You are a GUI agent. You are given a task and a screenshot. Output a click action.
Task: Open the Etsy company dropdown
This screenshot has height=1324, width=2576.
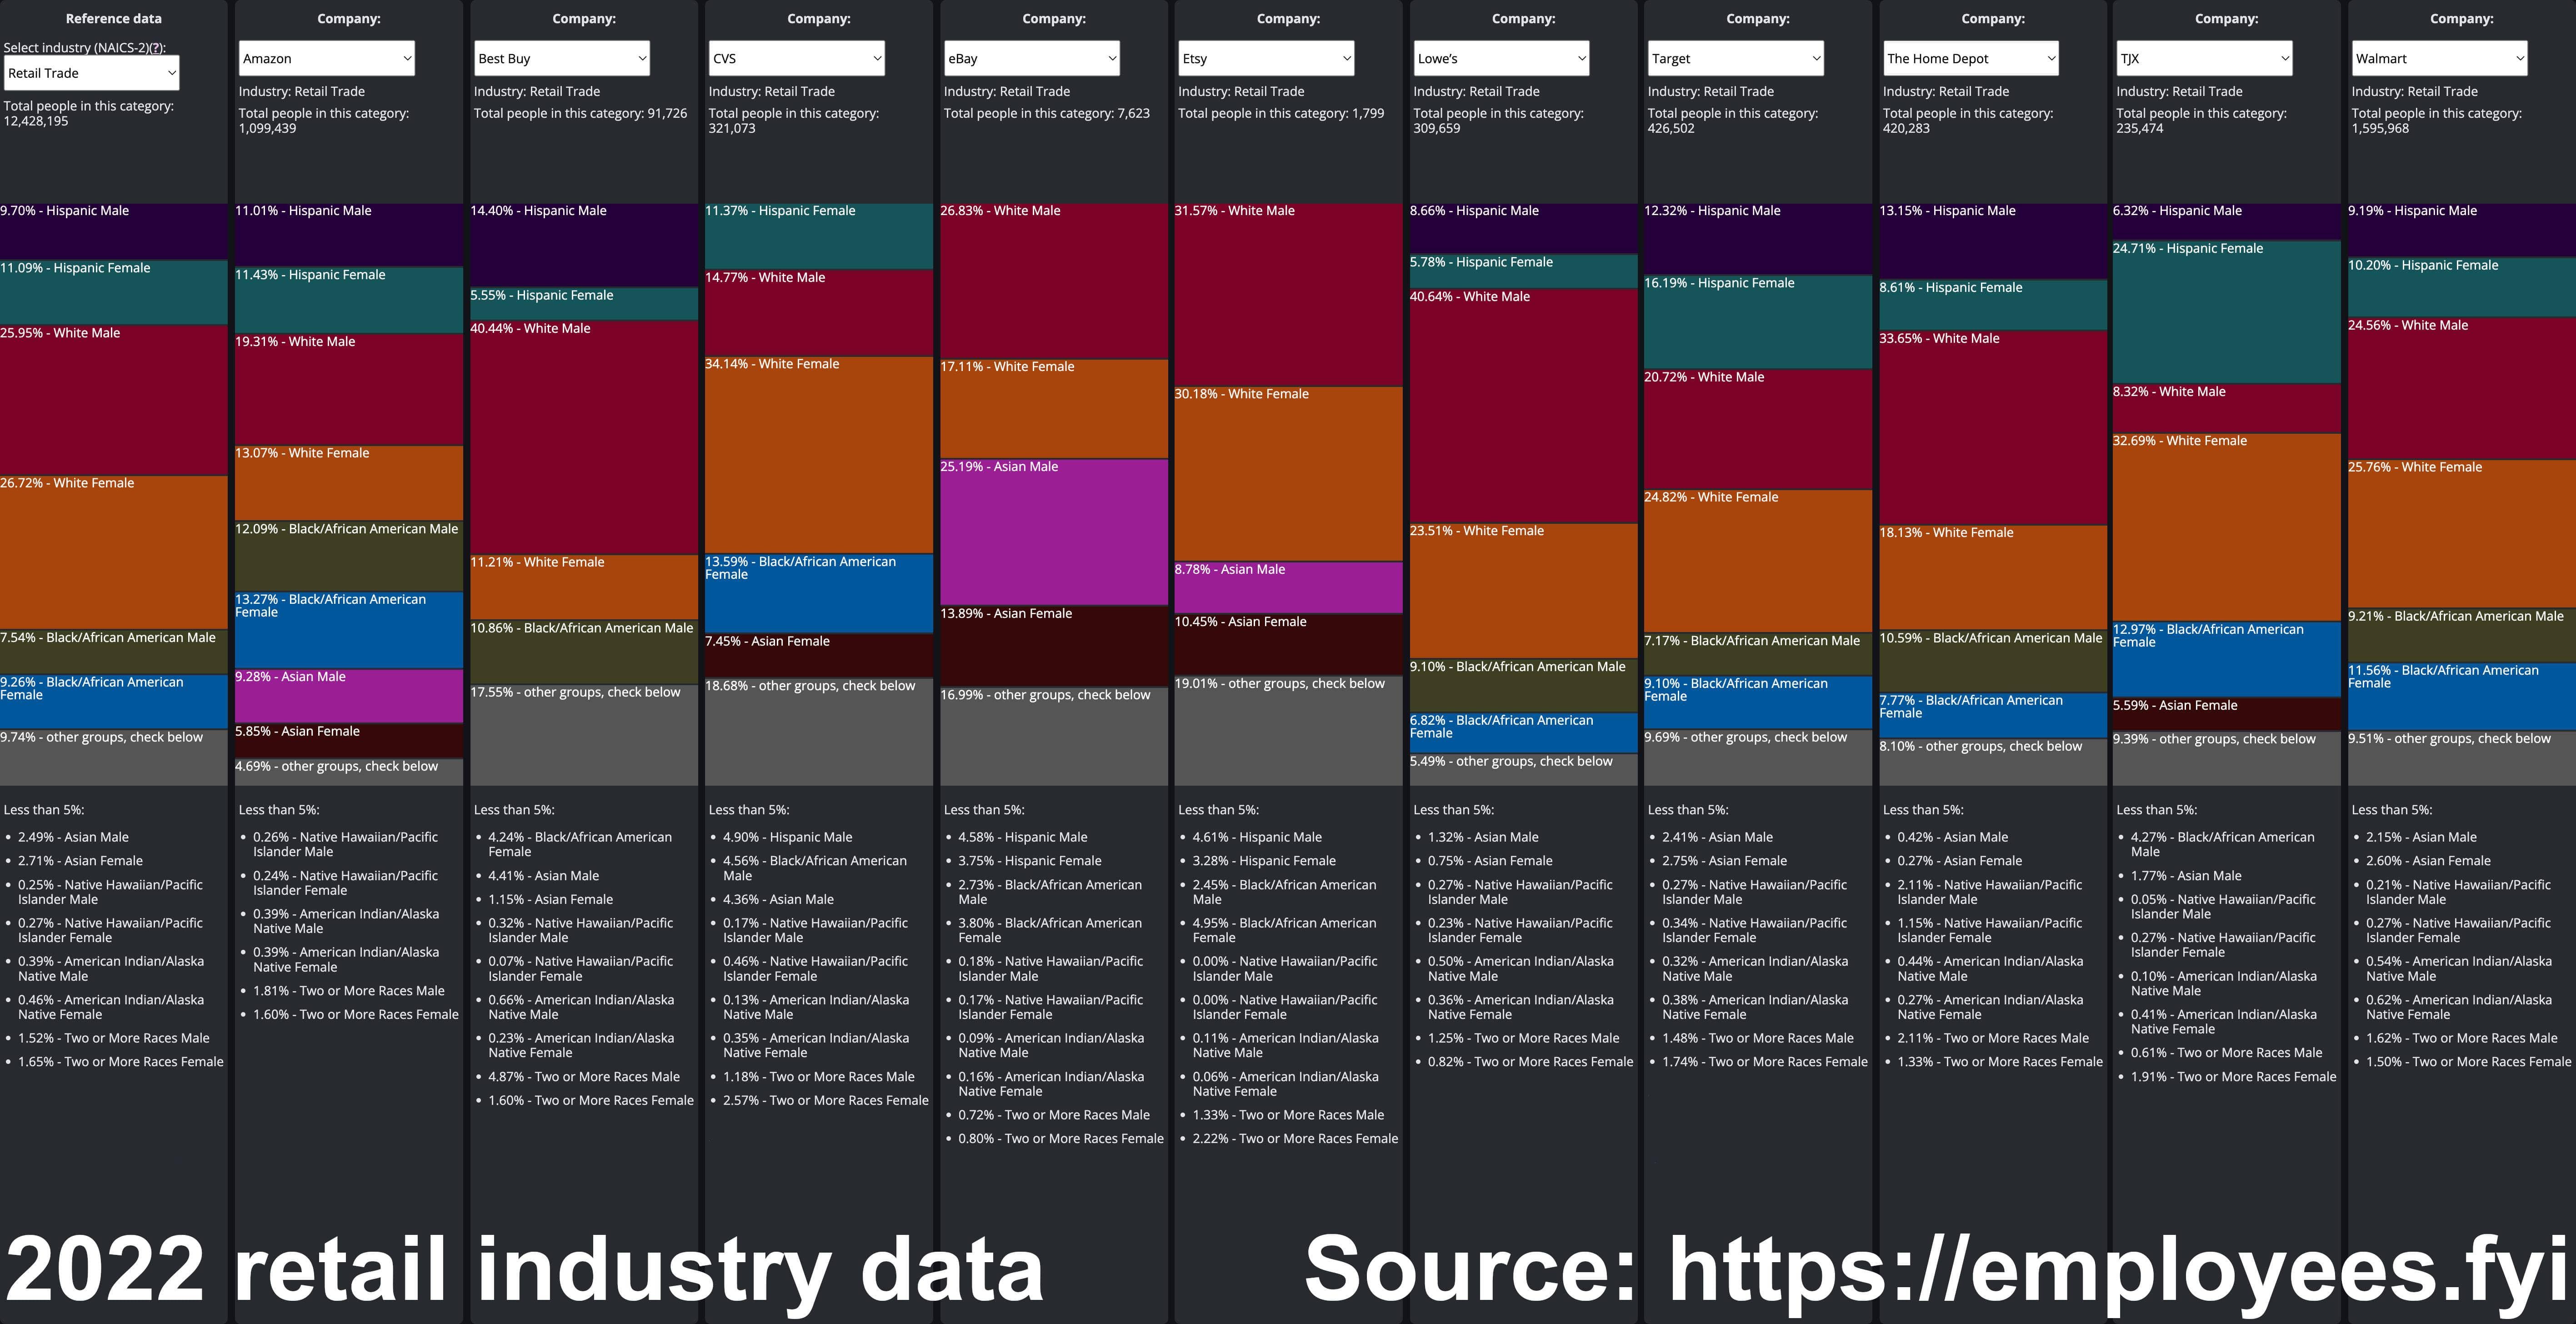[1265, 58]
